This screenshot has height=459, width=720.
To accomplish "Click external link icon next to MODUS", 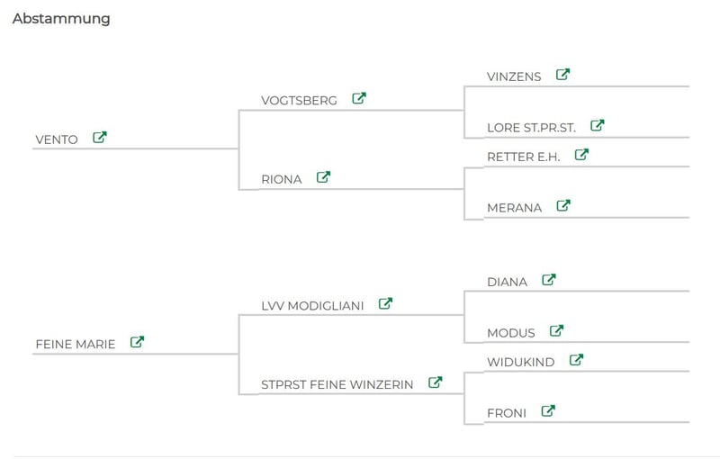I will 556,331.
